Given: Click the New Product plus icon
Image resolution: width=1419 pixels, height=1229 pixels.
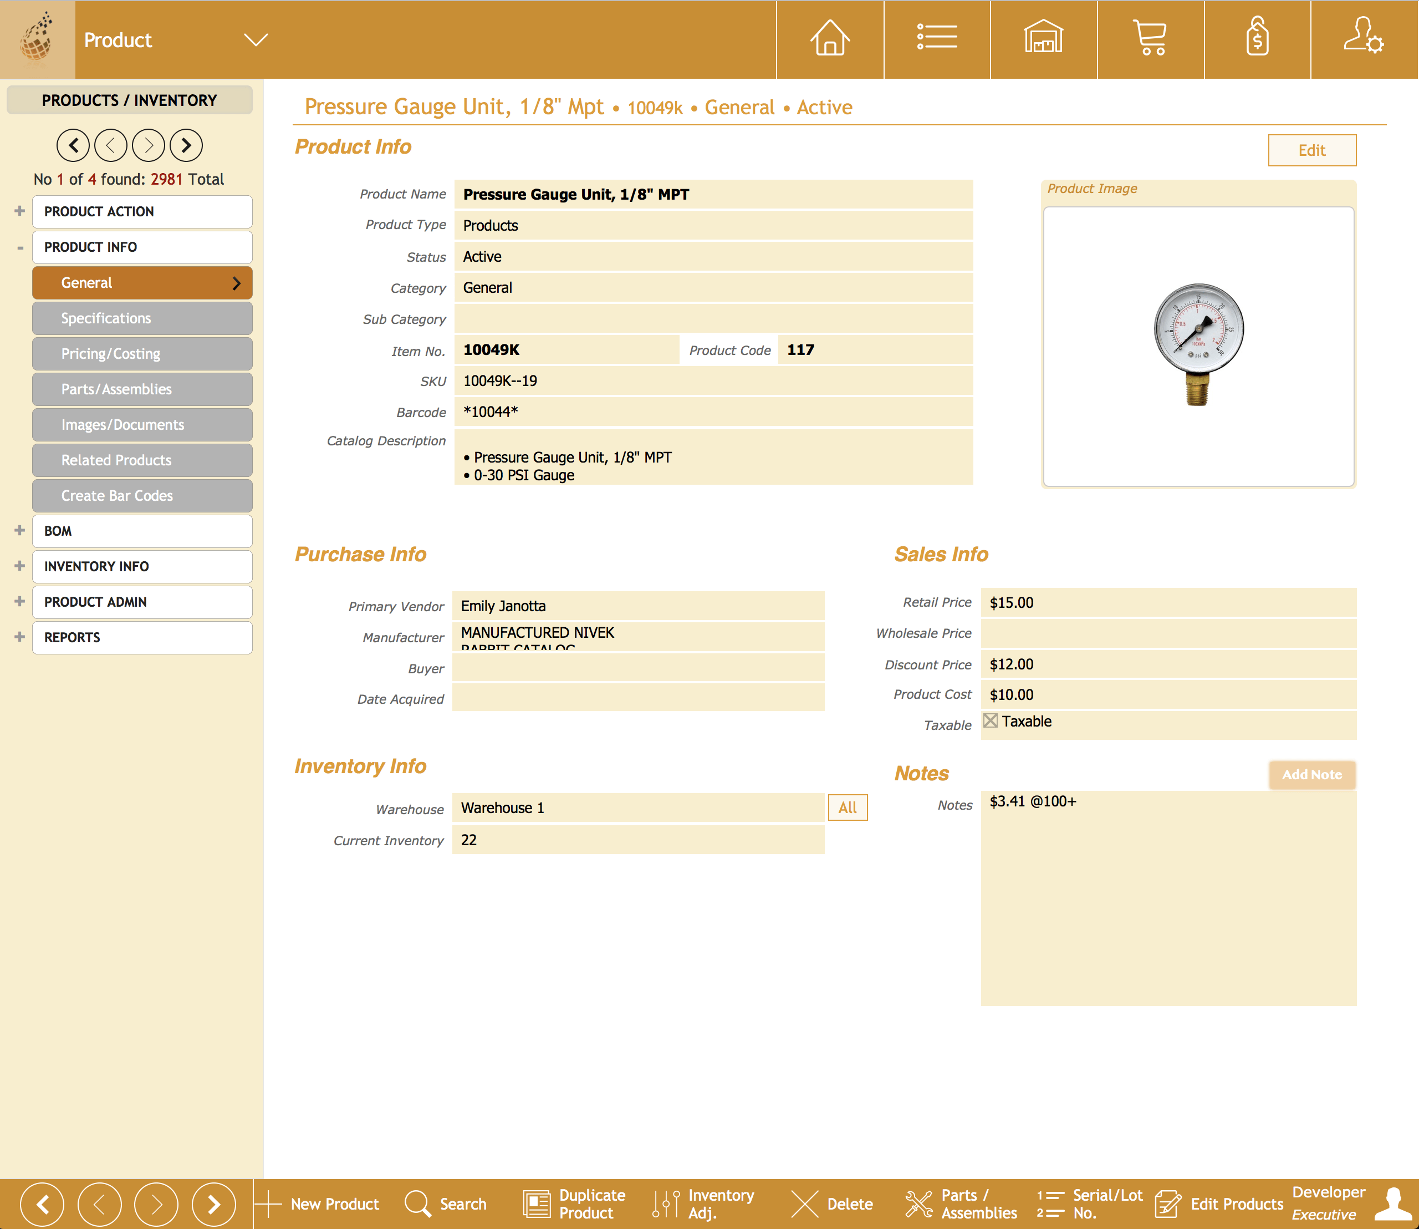Looking at the screenshot, I should (x=268, y=1204).
